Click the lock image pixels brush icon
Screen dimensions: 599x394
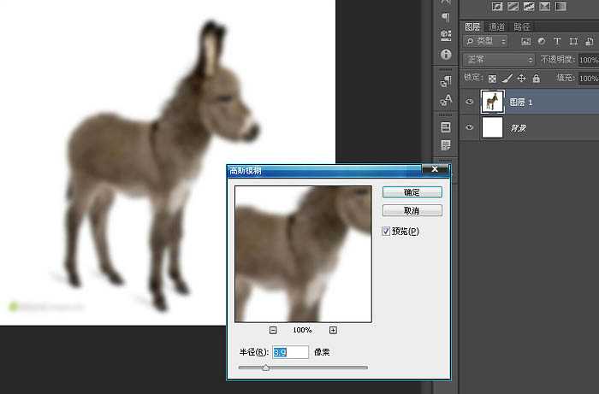tap(507, 78)
